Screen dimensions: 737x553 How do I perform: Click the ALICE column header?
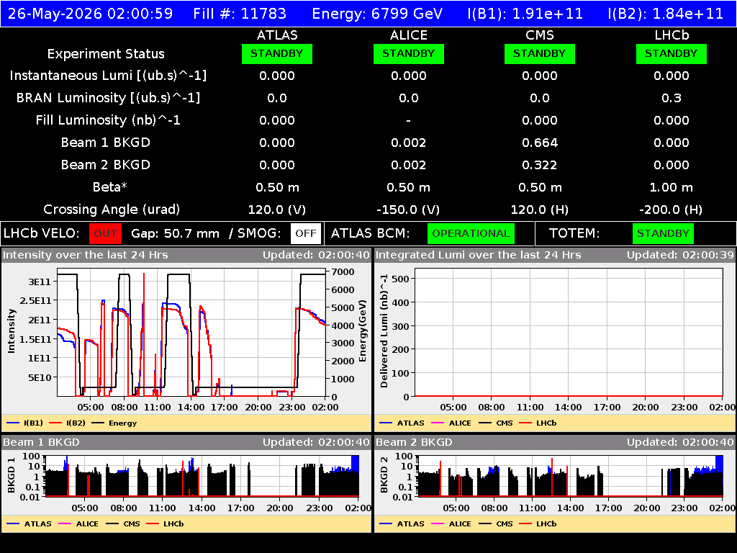pyautogui.click(x=409, y=35)
